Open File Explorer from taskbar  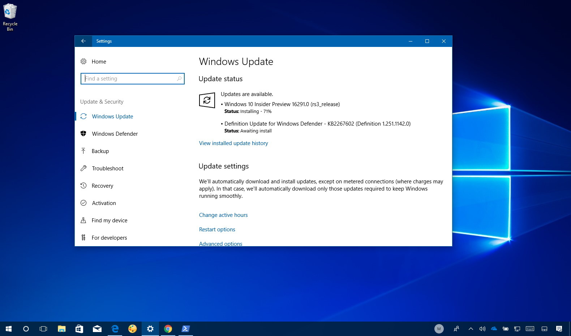pyautogui.click(x=62, y=329)
